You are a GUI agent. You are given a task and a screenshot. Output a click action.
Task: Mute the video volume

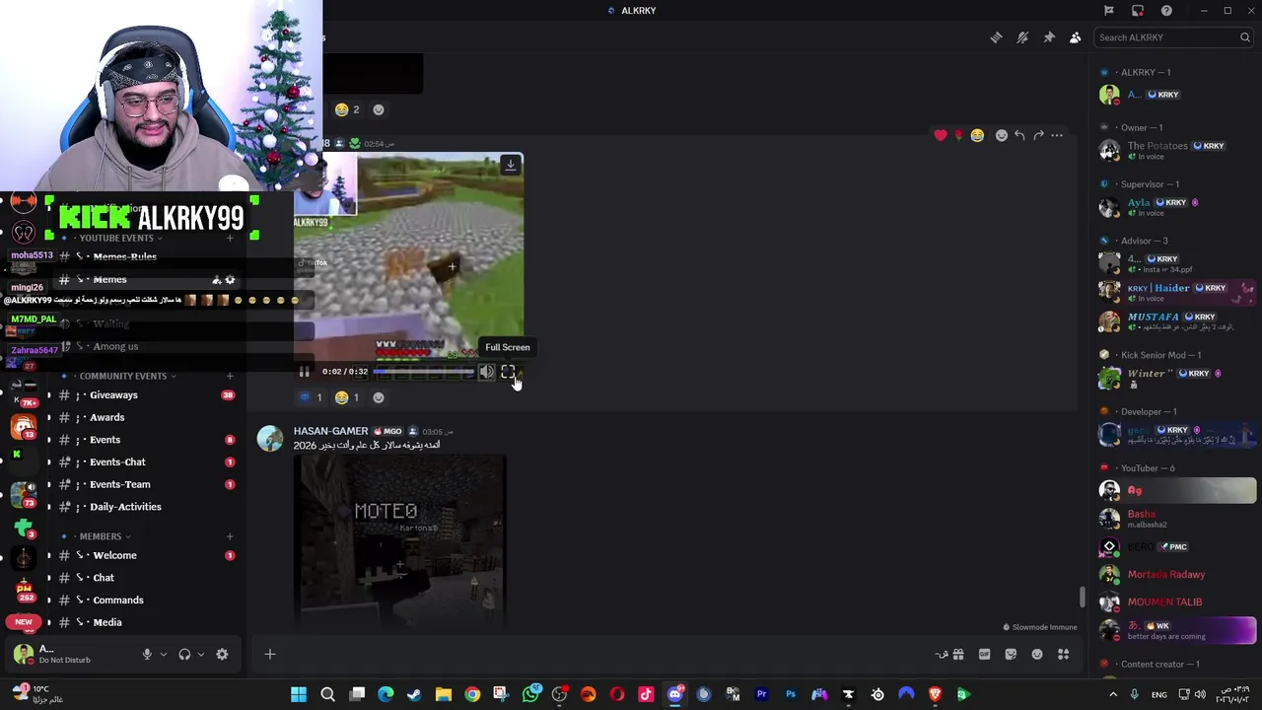click(x=487, y=372)
